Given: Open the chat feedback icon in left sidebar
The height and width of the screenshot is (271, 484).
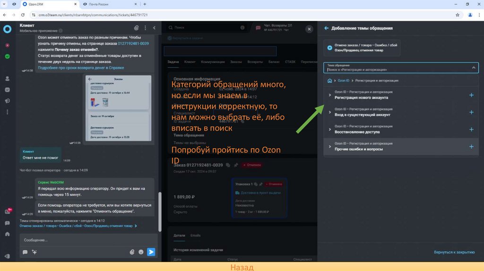Looking at the screenshot, I should [8, 223].
